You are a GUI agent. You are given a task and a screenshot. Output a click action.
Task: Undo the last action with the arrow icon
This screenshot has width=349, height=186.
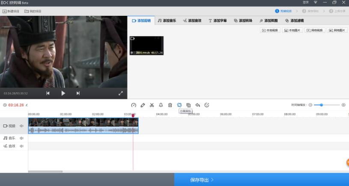click(198, 105)
